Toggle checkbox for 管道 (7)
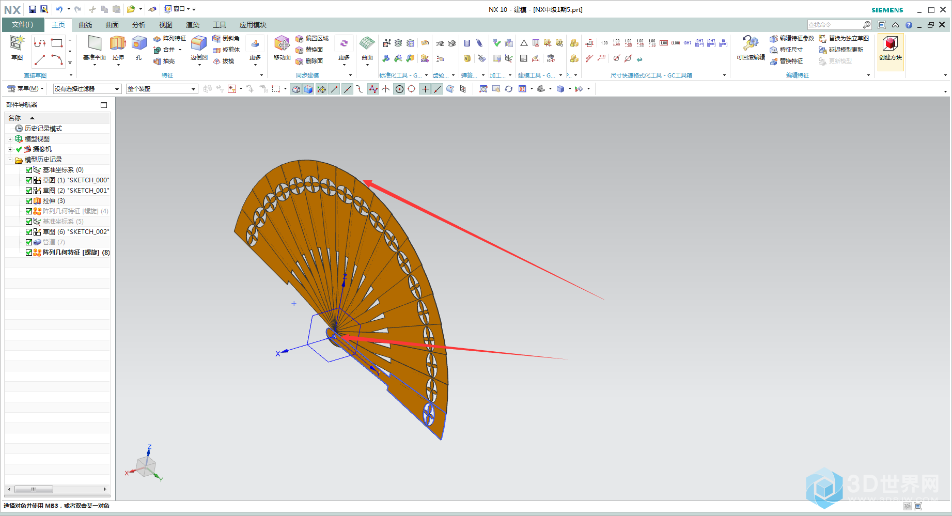The image size is (952, 516). (29, 242)
